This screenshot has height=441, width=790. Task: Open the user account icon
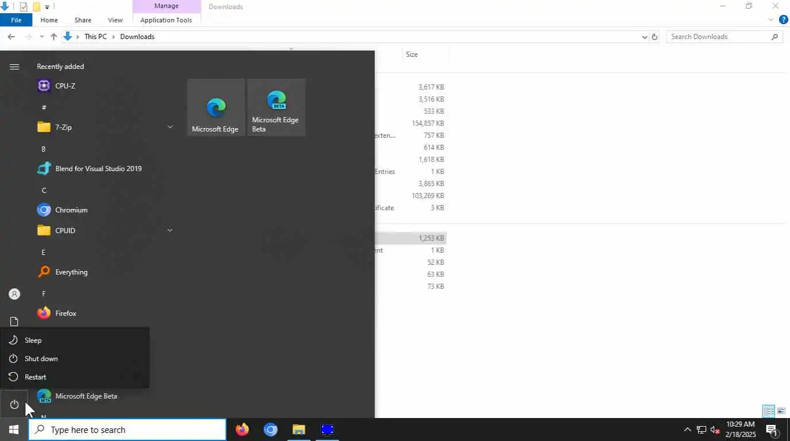14,294
